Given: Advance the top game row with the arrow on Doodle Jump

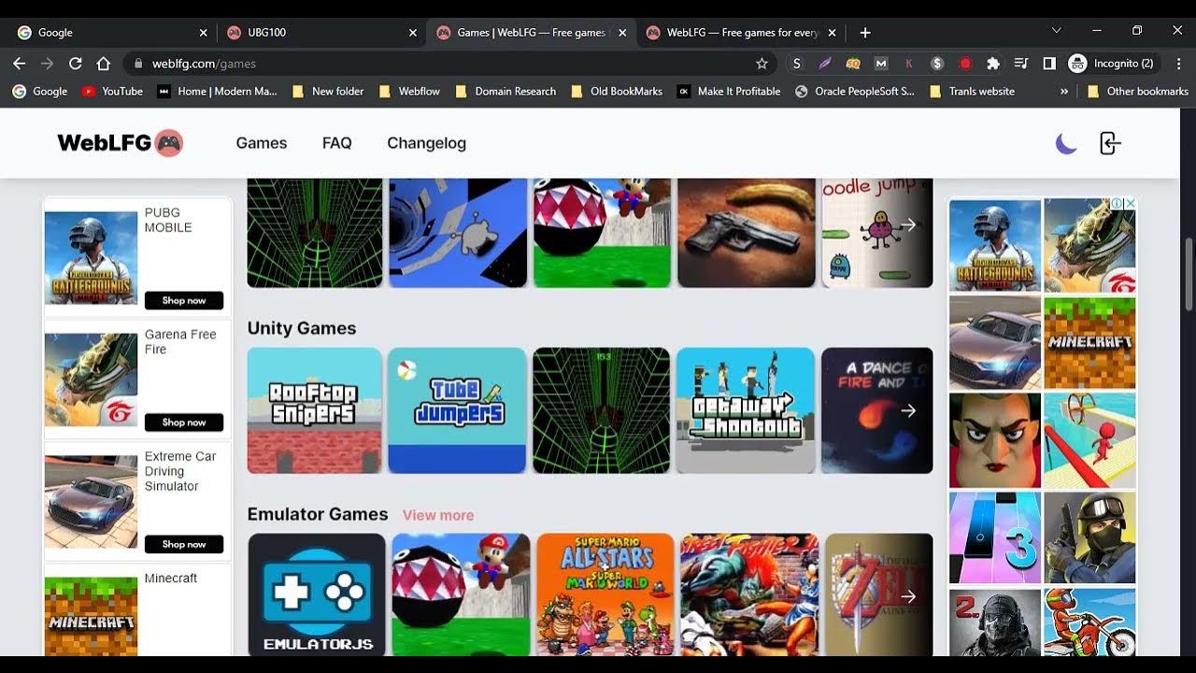Looking at the screenshot, I should [x=908, y=224].
